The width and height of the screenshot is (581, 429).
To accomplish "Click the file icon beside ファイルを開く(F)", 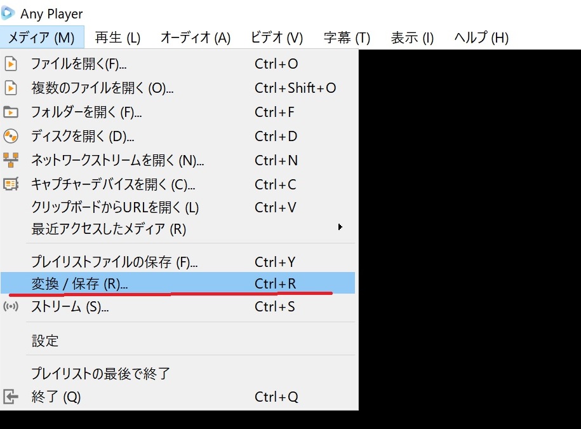I will coord(11,64).
